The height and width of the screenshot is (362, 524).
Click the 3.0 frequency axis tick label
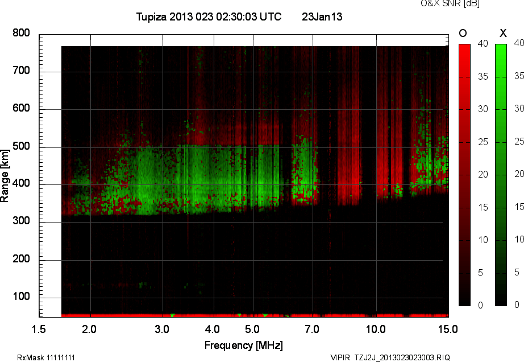(x=162, y=329)
